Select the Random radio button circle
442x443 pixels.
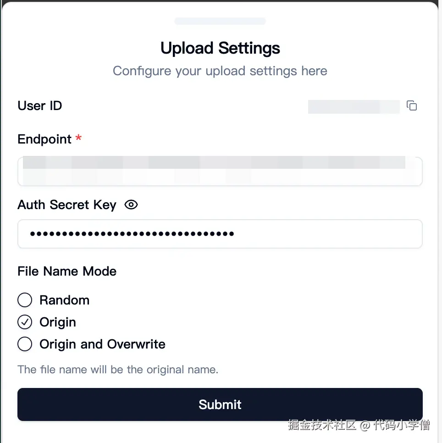click(x=25, y=300)
